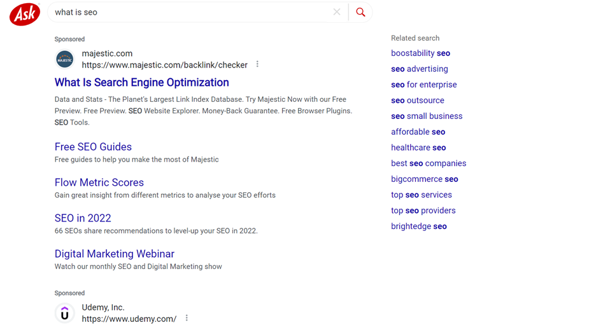Click the Udemy site logo icon
Screen dimensions: 589x327
click(x=65, y=313)
